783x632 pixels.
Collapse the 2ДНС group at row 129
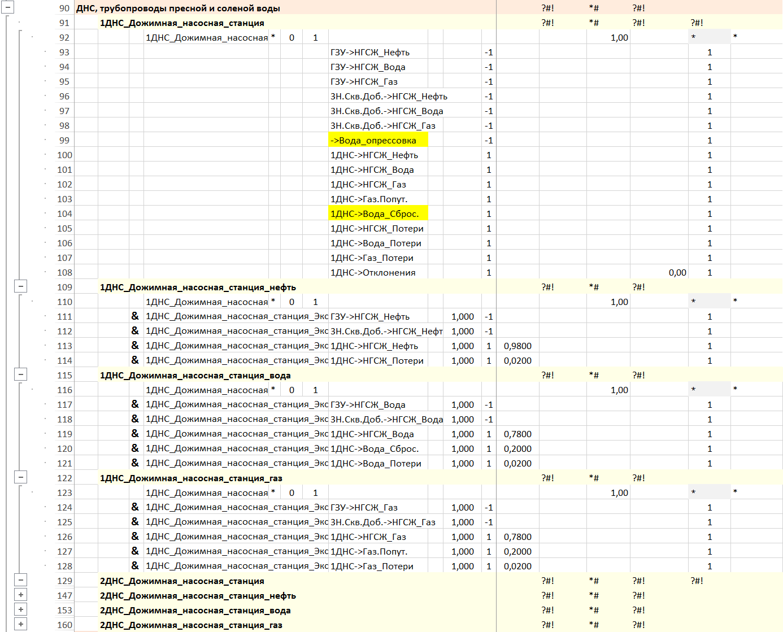tap(21, 580)
